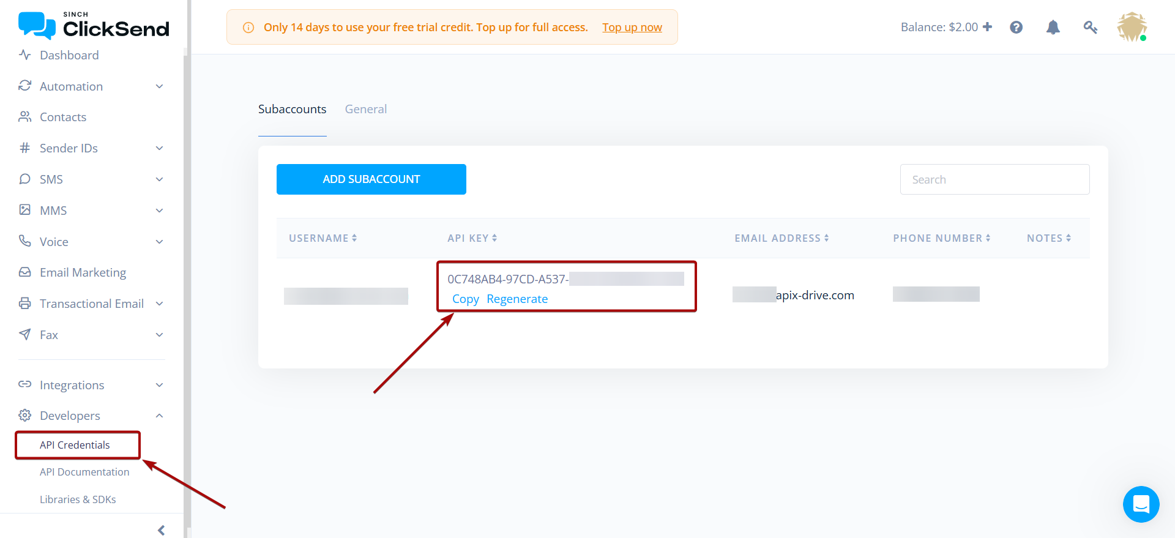This screenshot has height=538, width=1175.
Task: Open the Contacts menu item
Action: click(63, 117)
